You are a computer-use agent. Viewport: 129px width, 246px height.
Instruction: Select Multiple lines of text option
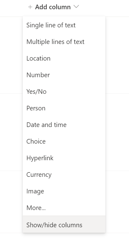click(64, 42)
